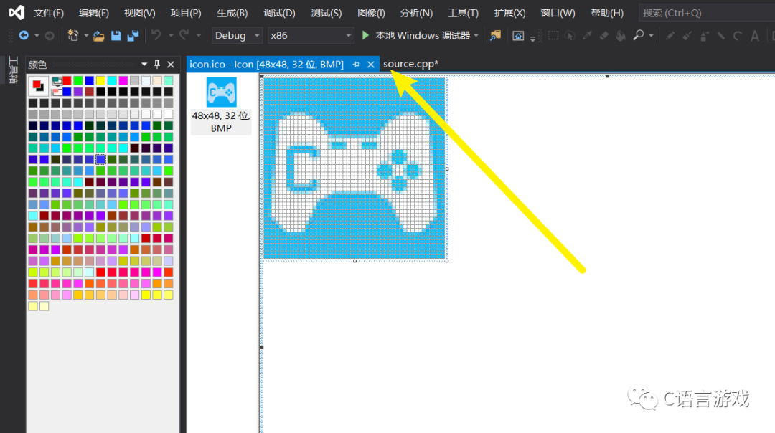Open Undo history dropdown arrow
Image resolution: width=775 pixels, height=433 pixels.
[x=171, y=36]
